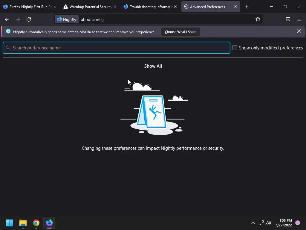Click the Nightly identity badge in address bar
The height and width of the screenshot is (230, 306).
click(67, 19)
